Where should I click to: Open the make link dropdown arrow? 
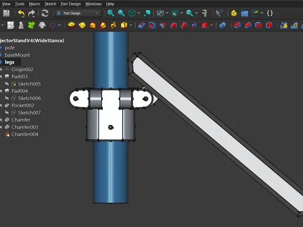[x=262, y=13]
